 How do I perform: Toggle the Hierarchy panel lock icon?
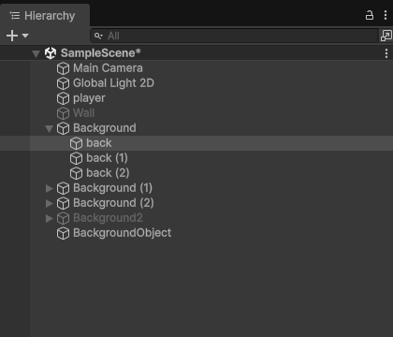pos(370,15)
